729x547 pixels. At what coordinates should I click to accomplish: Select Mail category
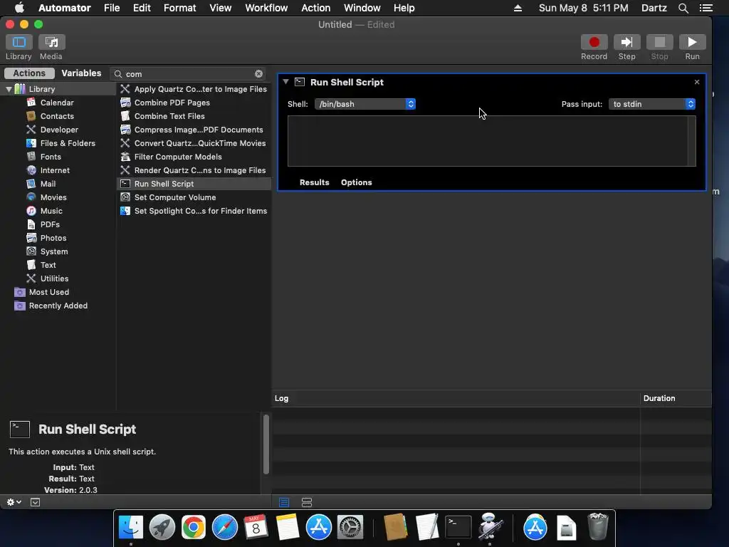48,184
